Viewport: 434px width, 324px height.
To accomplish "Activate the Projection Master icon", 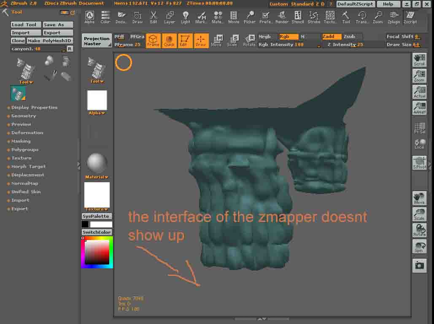I will tap(97, 40).
